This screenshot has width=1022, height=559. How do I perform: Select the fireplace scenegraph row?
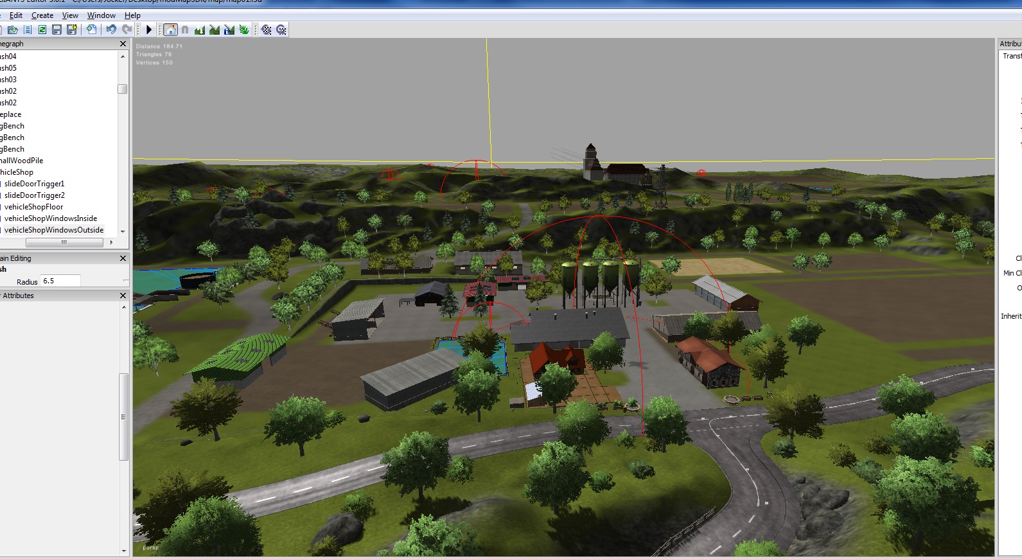pyautogui.click(x=11, y=114)
